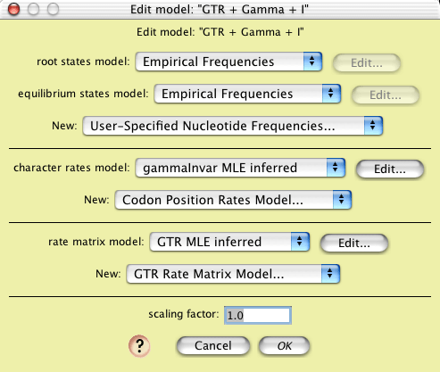Close the Edit model dialog window
This screenshot has width=440, height=372.
[x=13, y=9]
